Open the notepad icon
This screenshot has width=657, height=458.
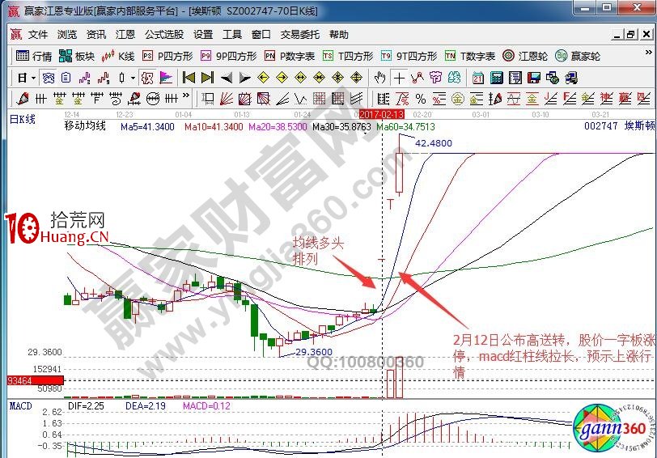click(515, 78)
